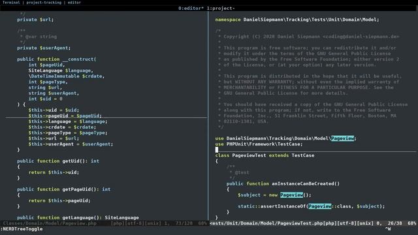Click '\DateTimeImmutable $crdate,' parameter line
The width and height of the screenshot is (418, 235).
point(67,76)
